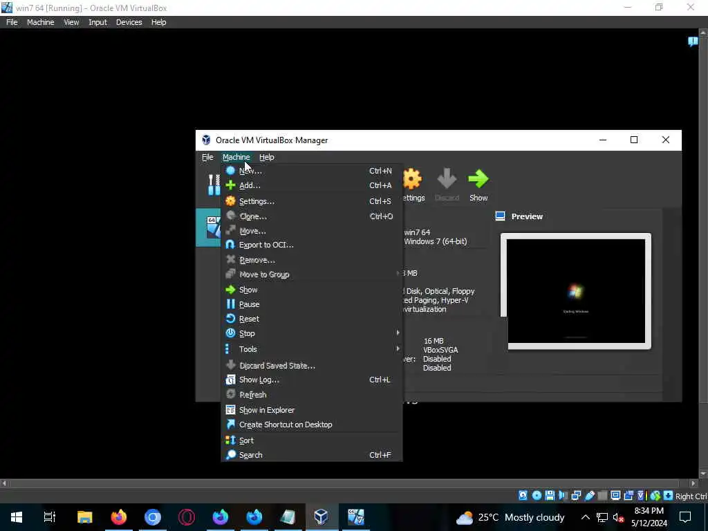Expand the Tools submenu

[312, 349]
